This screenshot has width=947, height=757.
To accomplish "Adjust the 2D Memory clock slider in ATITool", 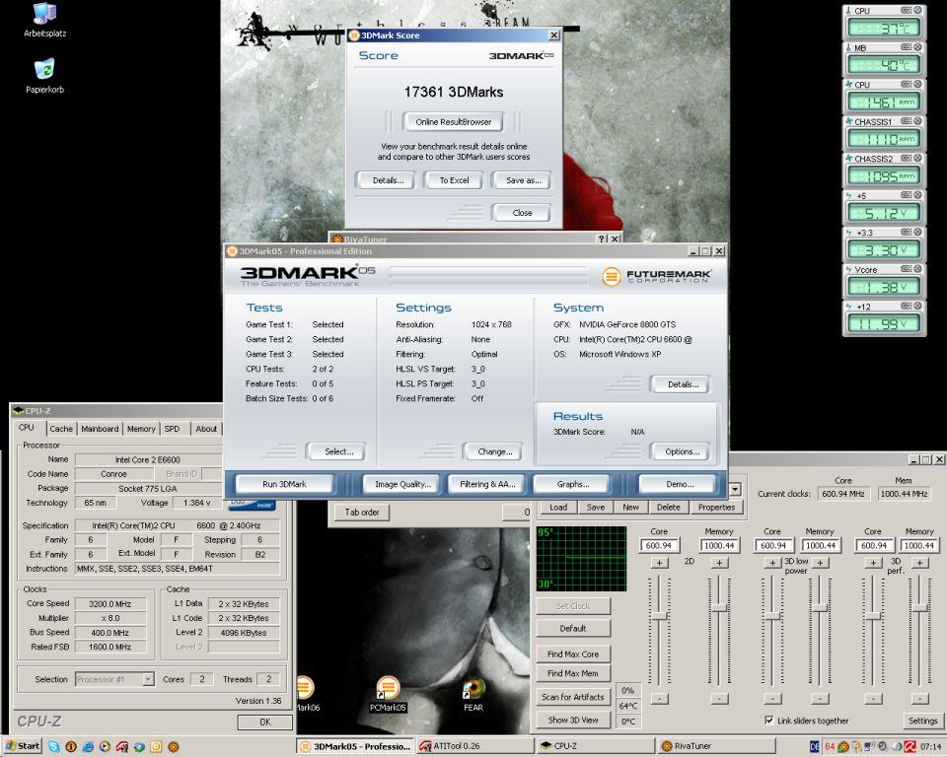I will click(x=719, y=608).
